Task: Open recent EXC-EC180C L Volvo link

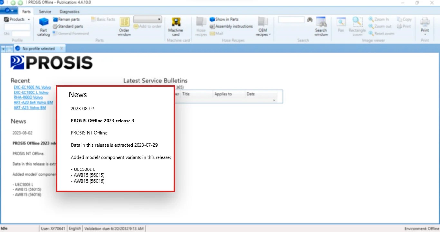Action: coord(31,92)
